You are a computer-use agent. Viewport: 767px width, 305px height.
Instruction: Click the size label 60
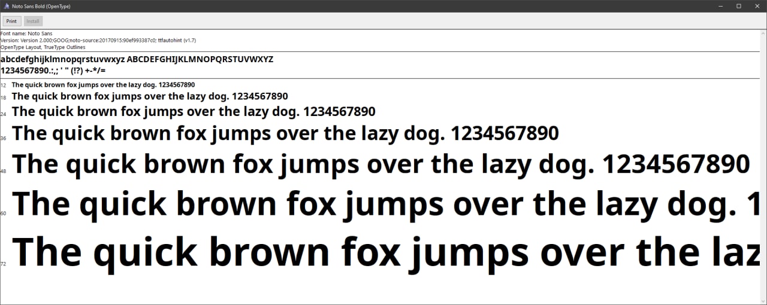click(4, 213)
